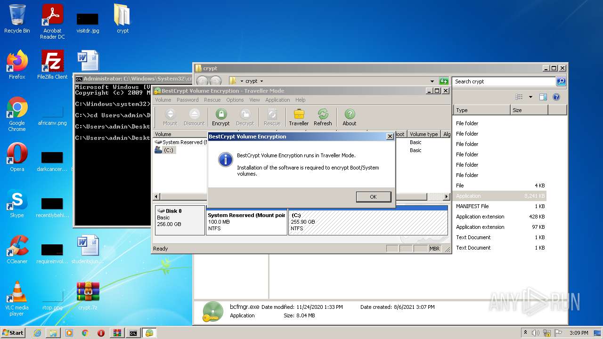603x339 pixels.
Task: Click the Mount toolbar icon in BestCrypt
Action: pos(170,117)
